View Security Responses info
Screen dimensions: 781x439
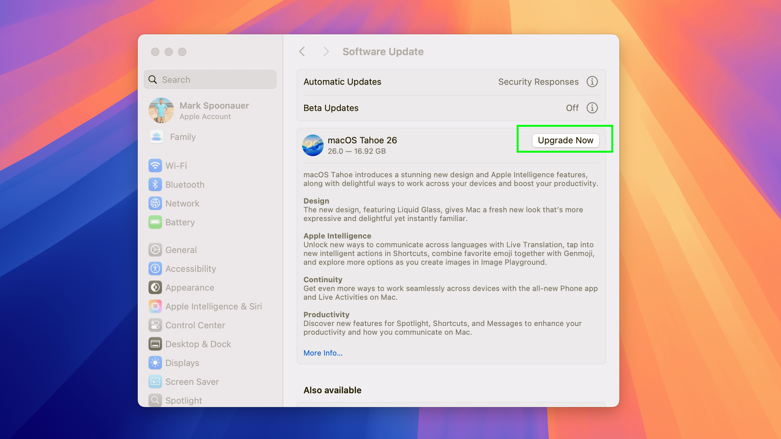pos(592,81)
